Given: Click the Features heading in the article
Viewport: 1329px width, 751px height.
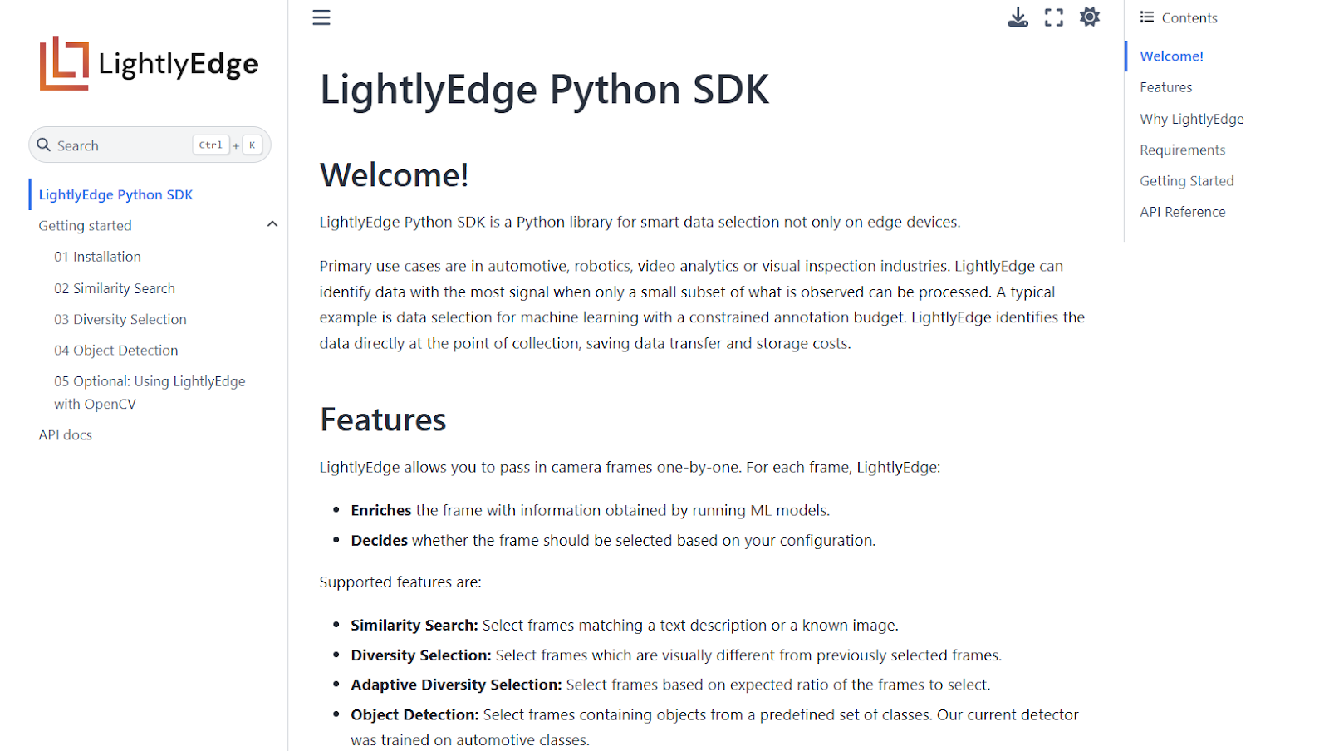Looking at the screenshot, I should pyautogui.click(x=383, y=420).
